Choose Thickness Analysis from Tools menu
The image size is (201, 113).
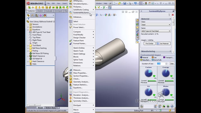click(82, 98)
